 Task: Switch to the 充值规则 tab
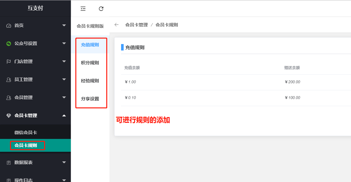pos(90,45)
